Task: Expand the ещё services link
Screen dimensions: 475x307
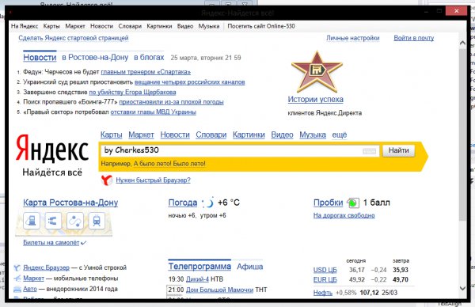Action: coord(340,135)
